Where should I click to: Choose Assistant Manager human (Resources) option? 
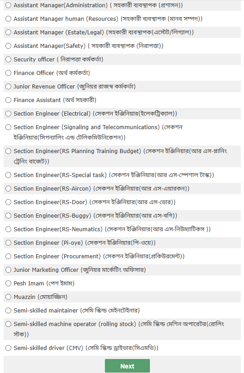coord(8,19)
